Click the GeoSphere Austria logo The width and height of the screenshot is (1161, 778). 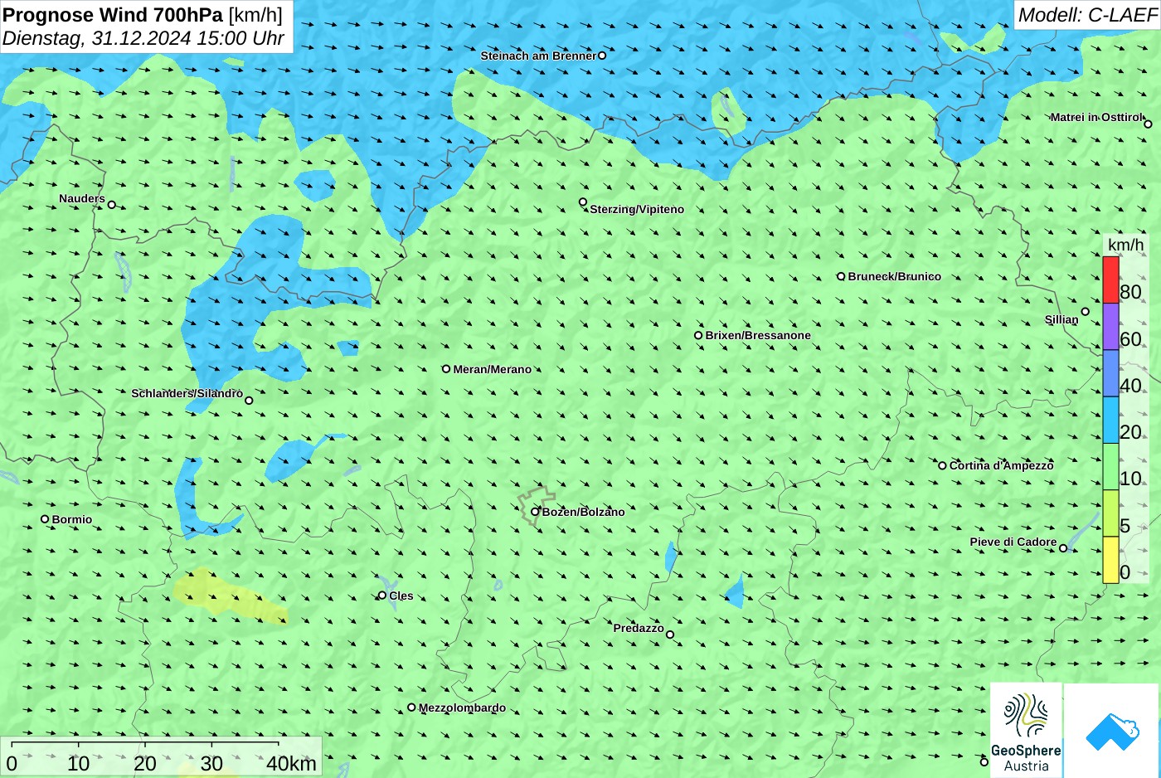tap(1026, 731)
